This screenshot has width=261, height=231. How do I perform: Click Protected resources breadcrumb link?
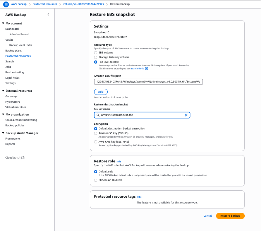point(45,4)
